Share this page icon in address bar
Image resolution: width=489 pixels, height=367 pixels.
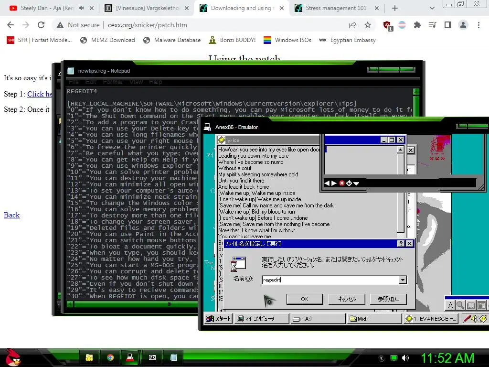352,25
